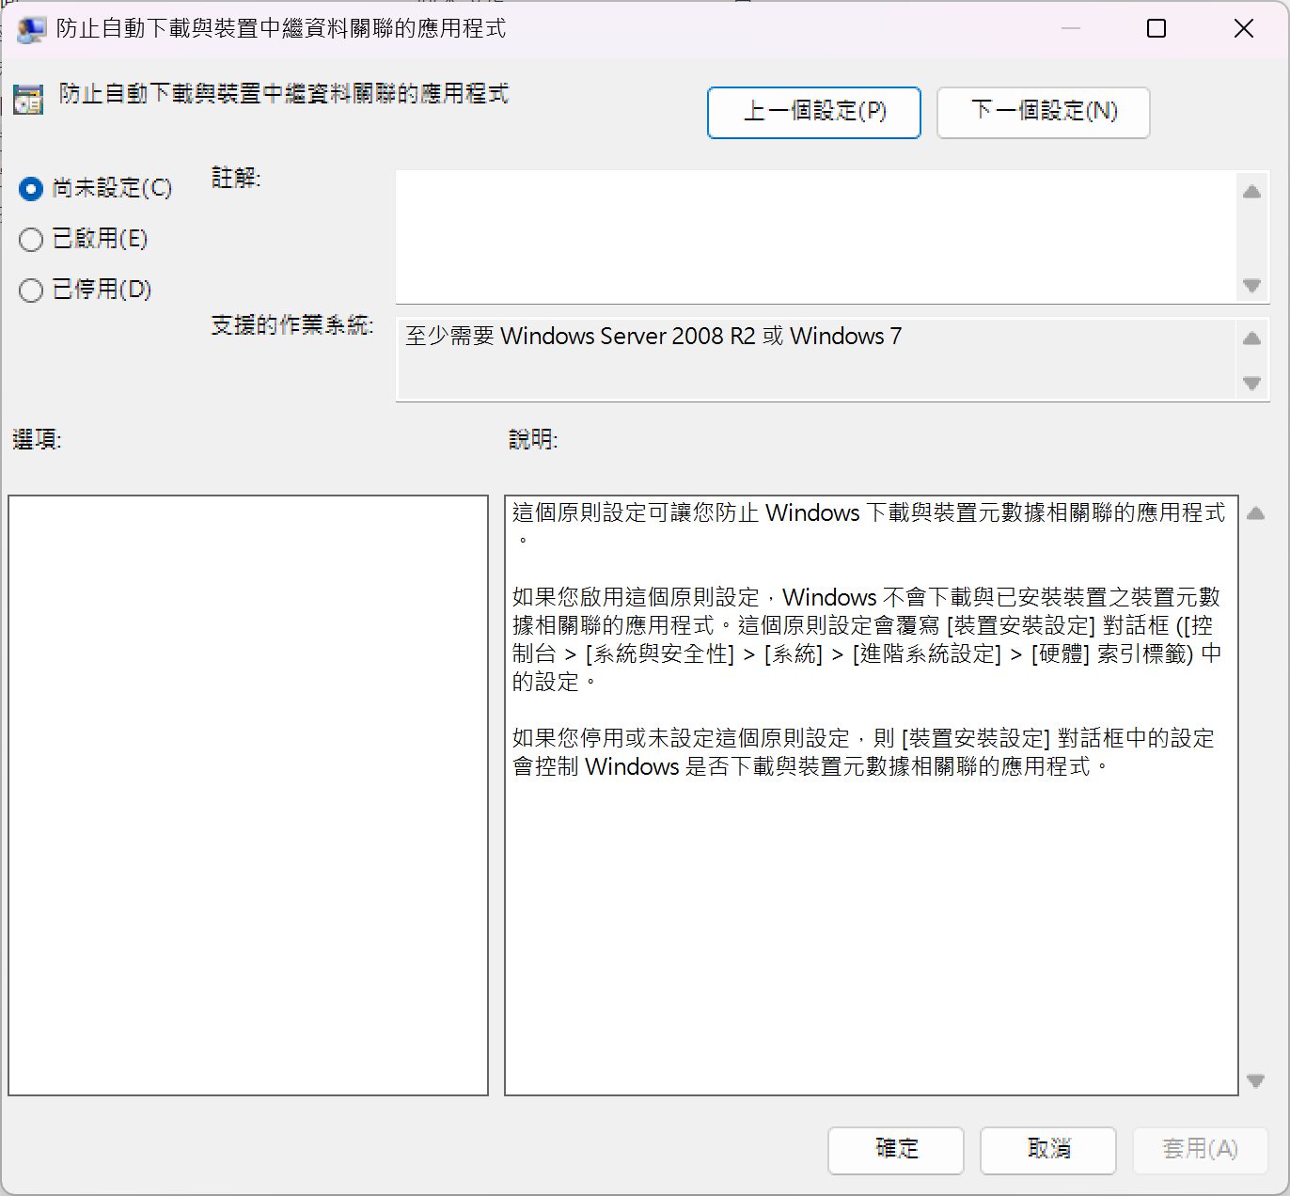Click the 支援的作業系統 label
The image size is (1290, 1196).
(292, 325)
